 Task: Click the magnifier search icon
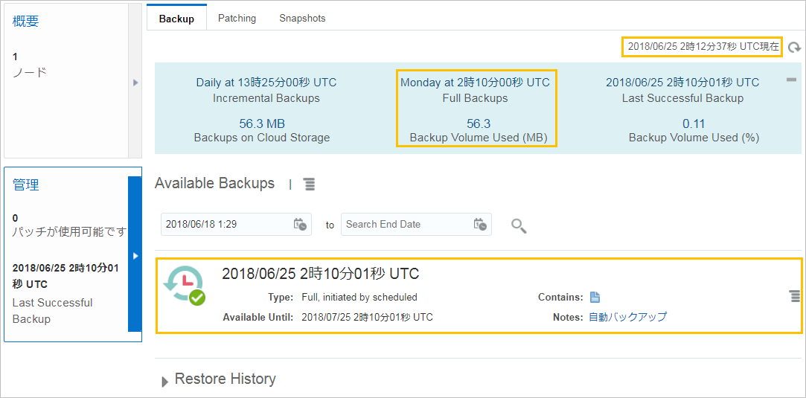pos(519,225)
